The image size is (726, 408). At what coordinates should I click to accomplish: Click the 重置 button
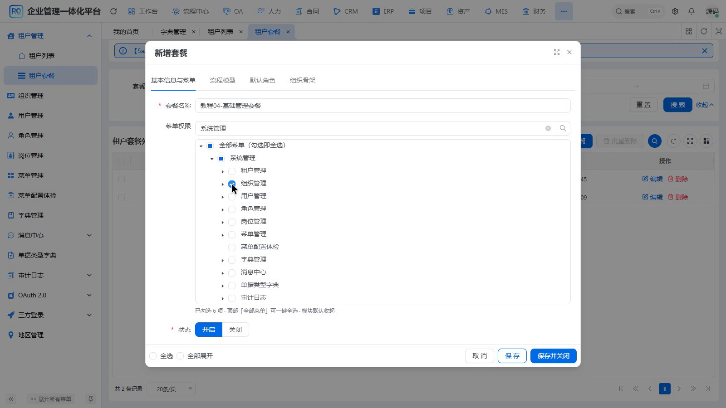[x=643, y=105]
